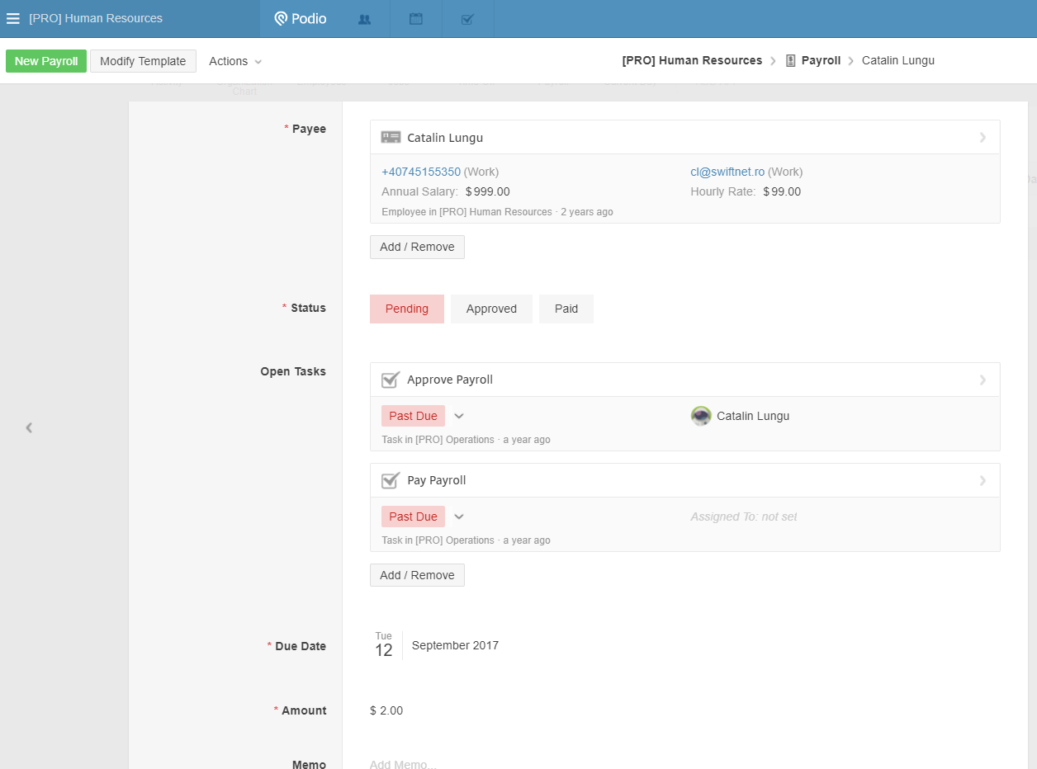Set status to Approved
The image size is (1037, 769).
491,309
